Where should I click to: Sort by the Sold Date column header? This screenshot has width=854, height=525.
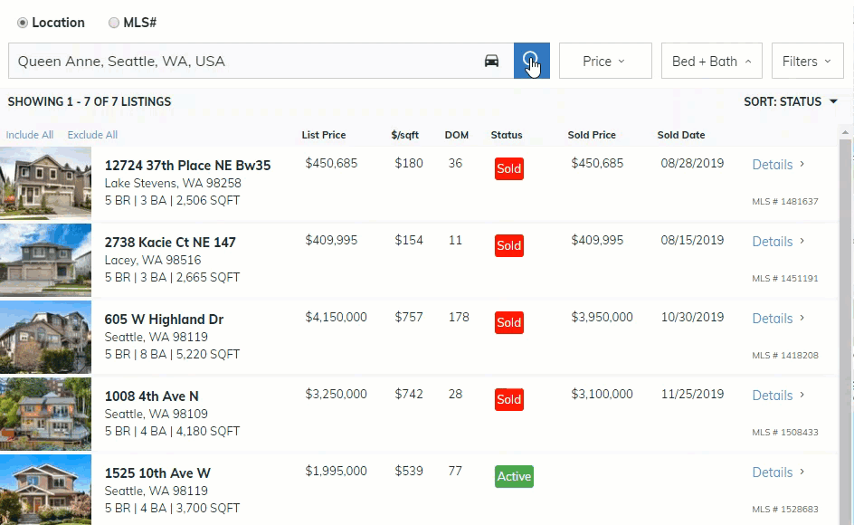click(x=680, y=135)
